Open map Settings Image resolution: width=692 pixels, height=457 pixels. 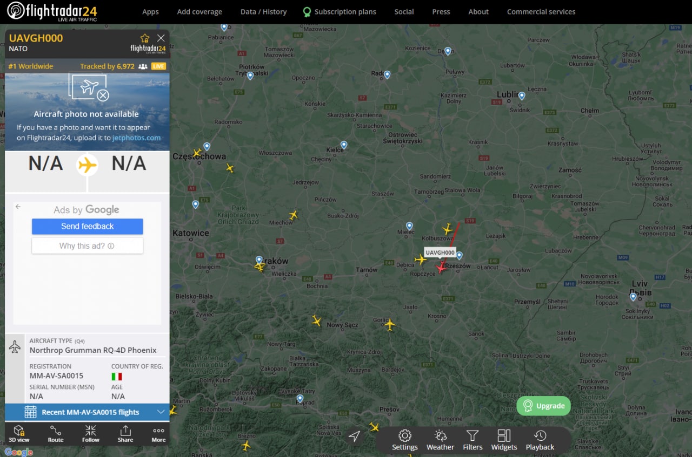click(x=405, y=440)
